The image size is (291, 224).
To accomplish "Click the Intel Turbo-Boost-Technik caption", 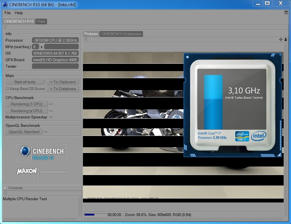I will point(244,98).
